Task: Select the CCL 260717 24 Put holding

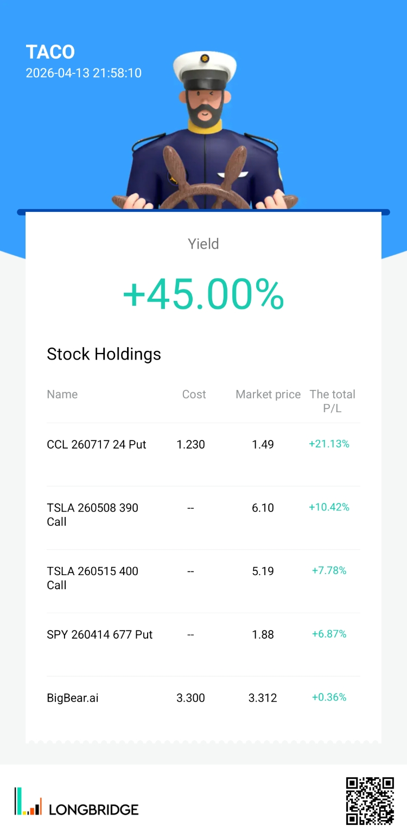Action: 97,444
